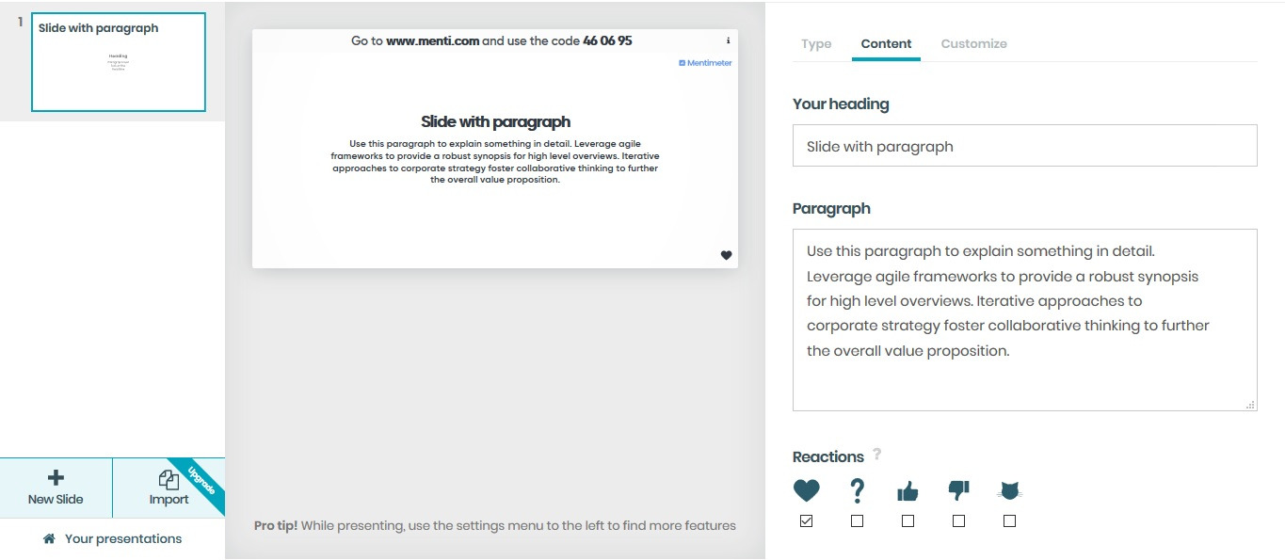
Task: Switch to the Customize tab
Action: click(x=973, y=44)
